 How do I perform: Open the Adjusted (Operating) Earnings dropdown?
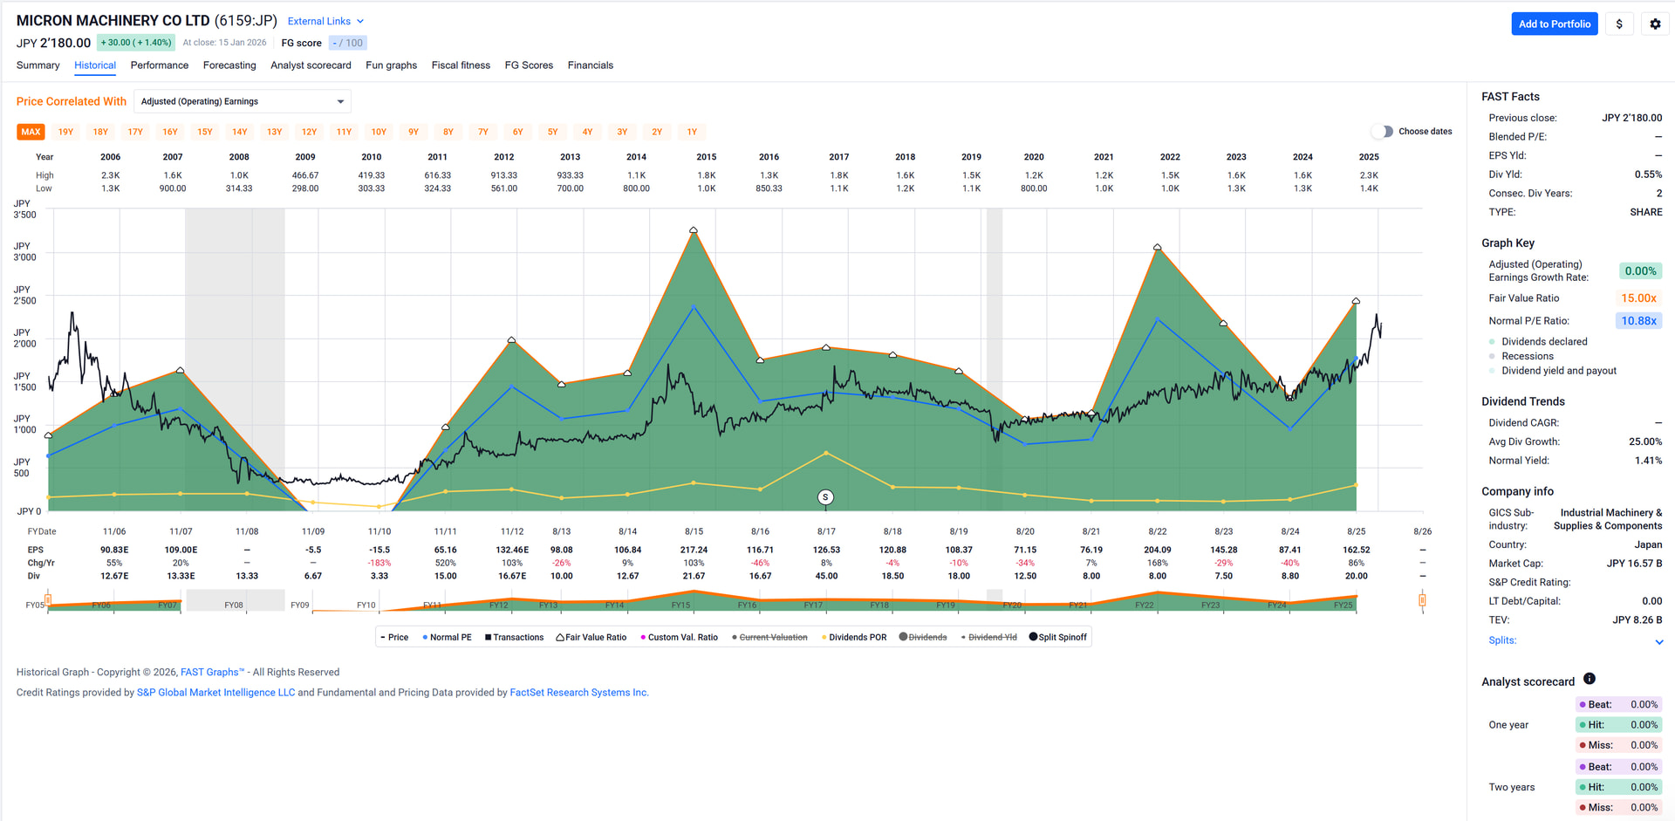coord(242,102)
